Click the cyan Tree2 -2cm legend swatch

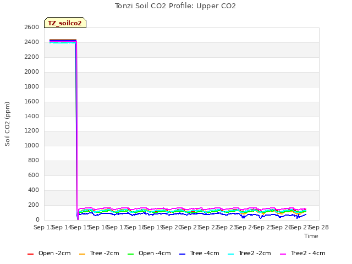coord(231,254)
